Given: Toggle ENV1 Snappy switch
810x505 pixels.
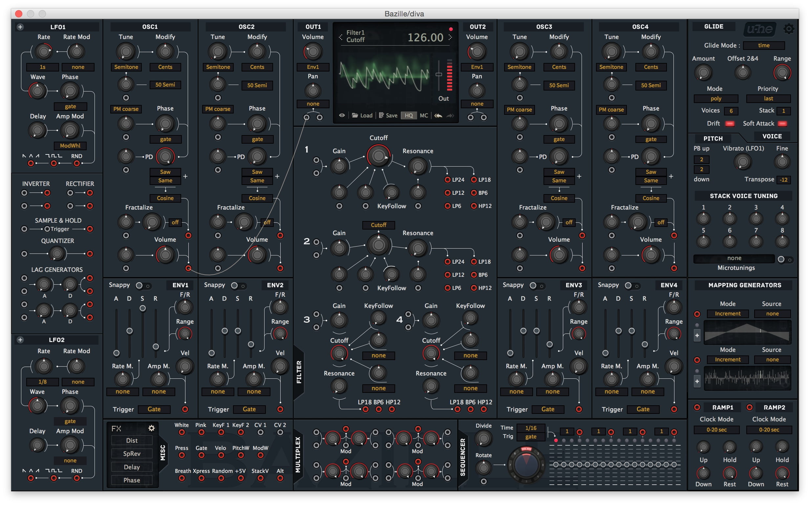Looking at the screenshot, I should [143, 286].
